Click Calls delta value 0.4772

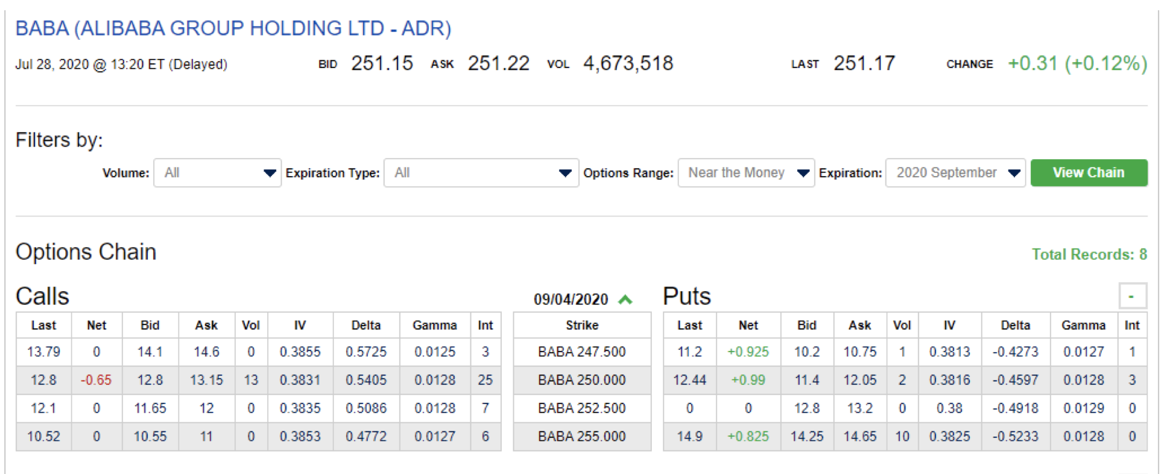coord(366,437)
